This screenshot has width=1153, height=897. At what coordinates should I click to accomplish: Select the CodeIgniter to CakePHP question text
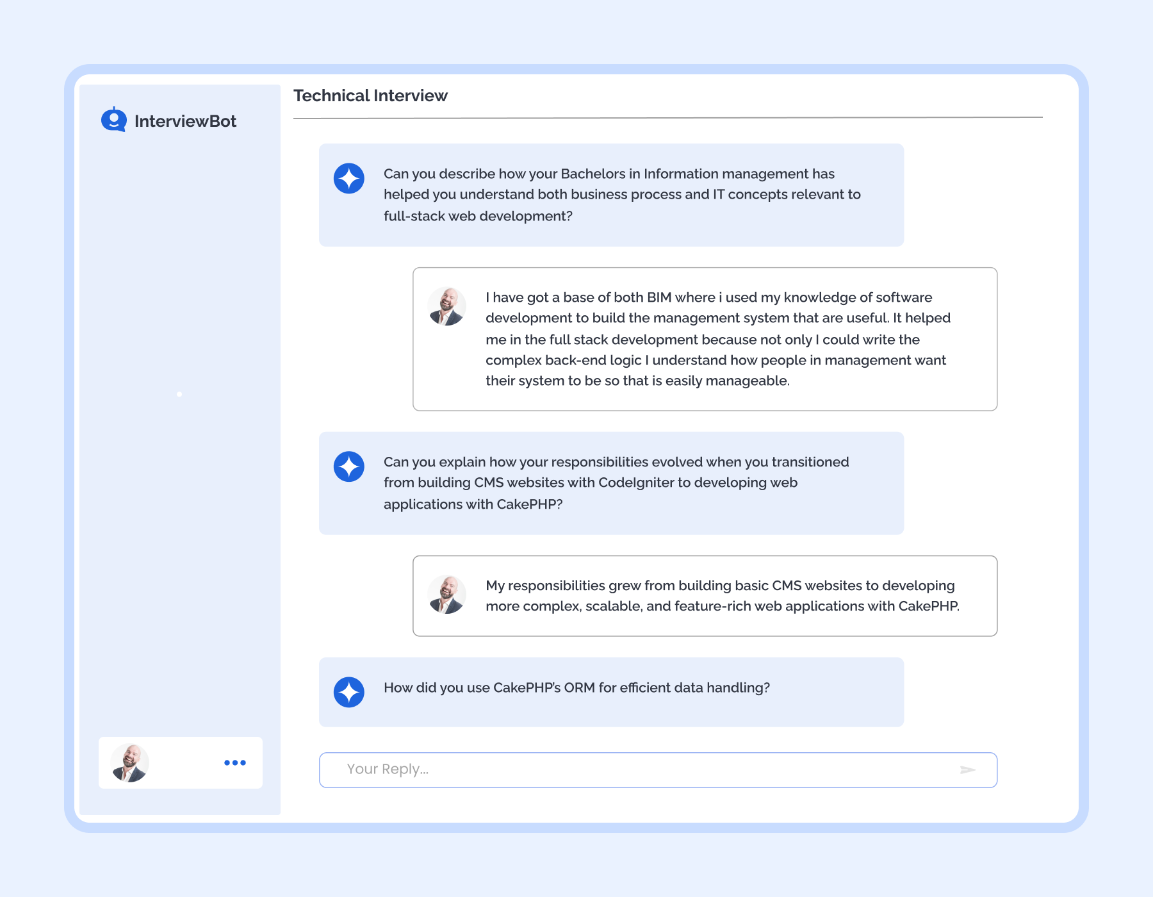click(x=616, y=483)
